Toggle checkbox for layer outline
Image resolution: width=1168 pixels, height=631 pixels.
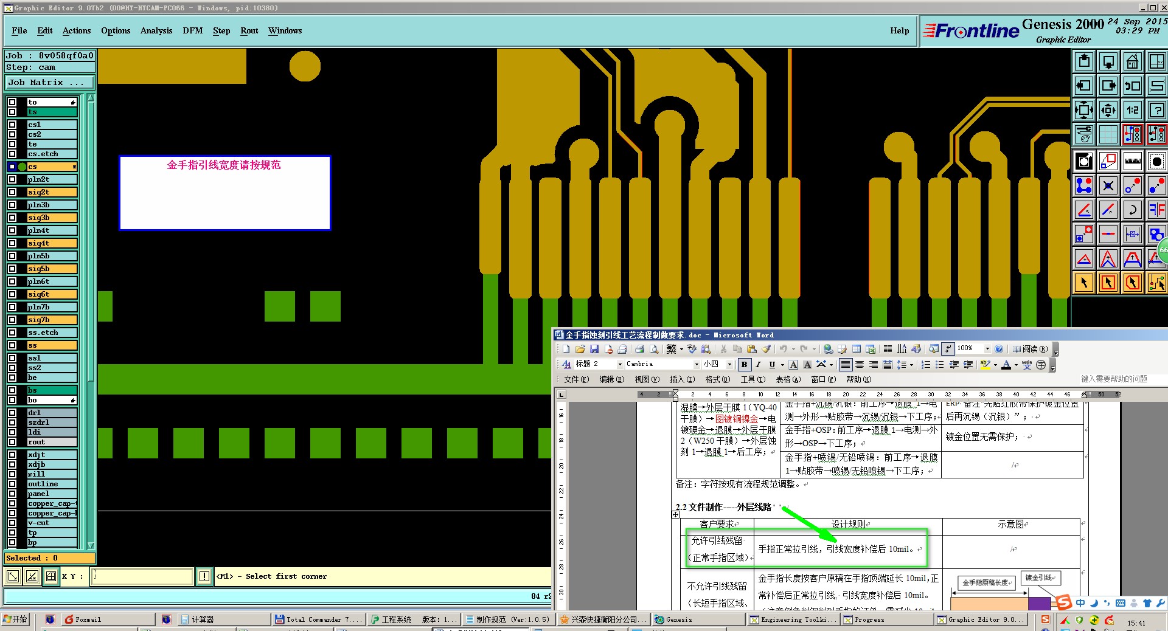tap(12, 484)
